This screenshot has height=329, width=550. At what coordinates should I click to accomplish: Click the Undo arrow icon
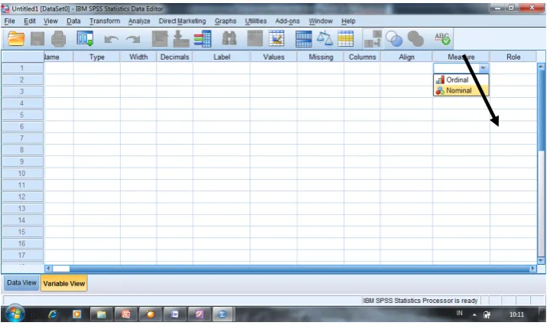point(111,39)
